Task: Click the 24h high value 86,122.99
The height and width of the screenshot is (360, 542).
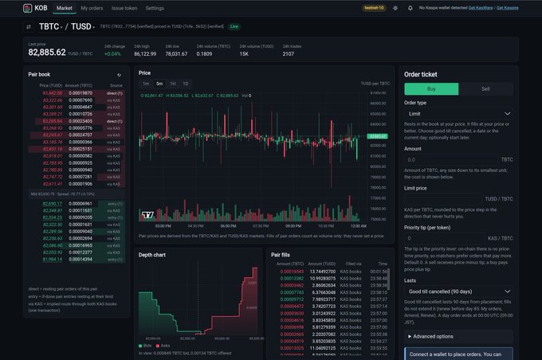Action: pyautogui.click(x=145, y=54)
